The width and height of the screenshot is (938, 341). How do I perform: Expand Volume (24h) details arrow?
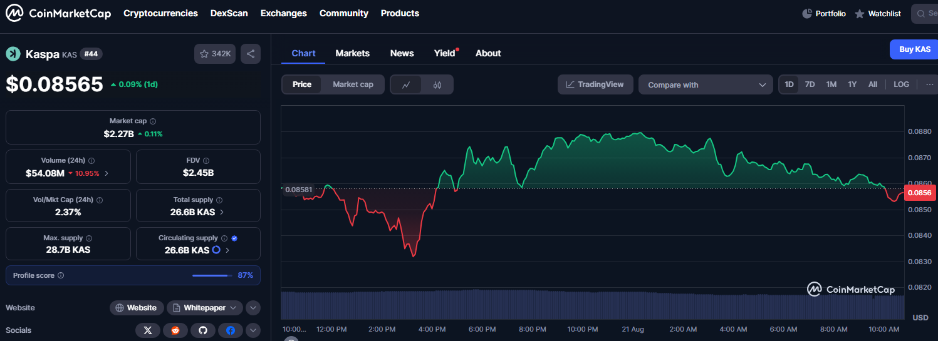pos(107,173)
